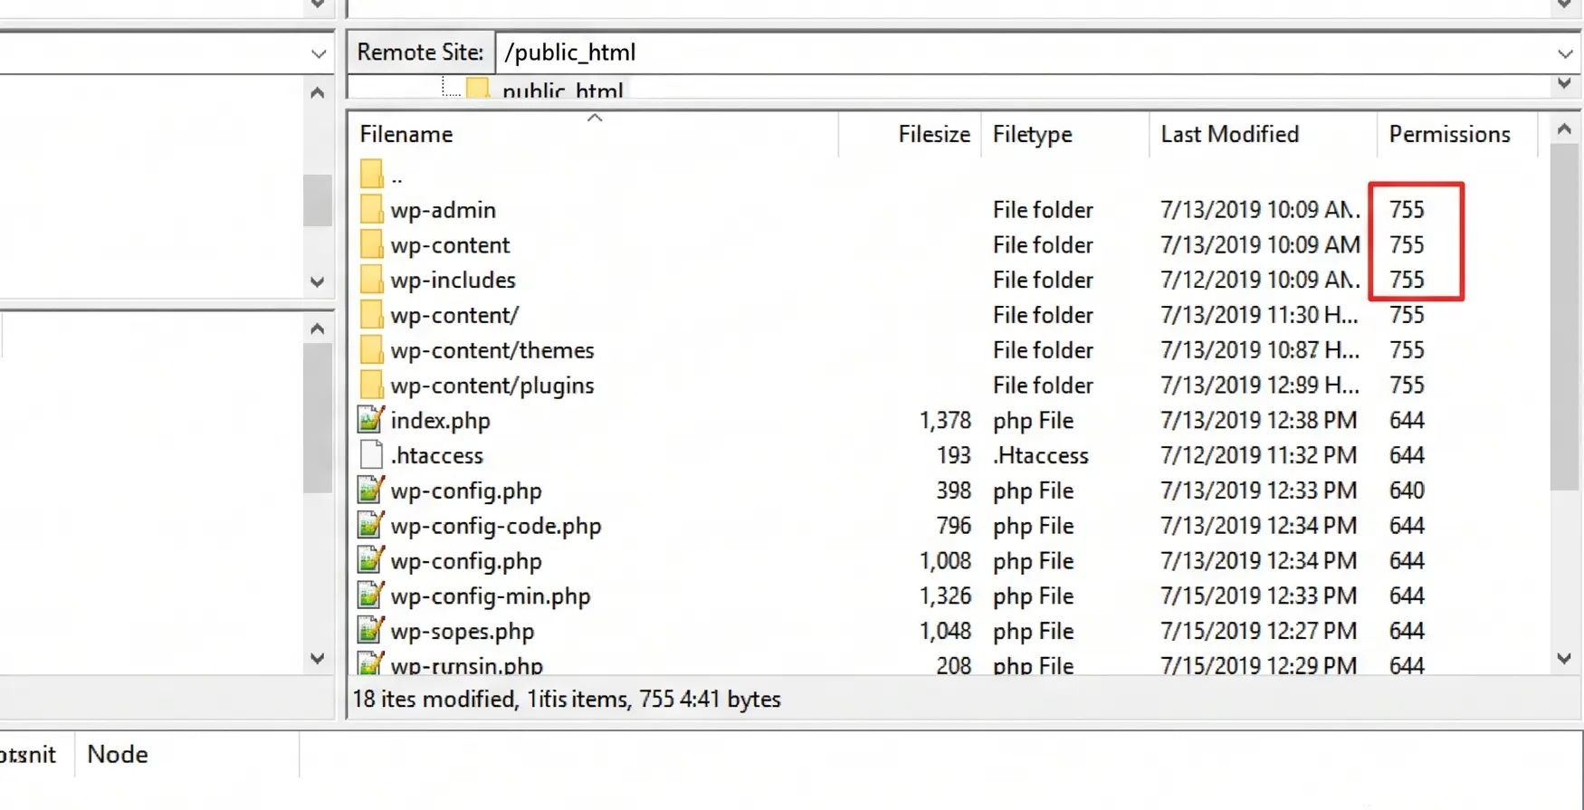Sort the list by Last Modified column
Screen dimensions: 1584x810
[1229, 134]
